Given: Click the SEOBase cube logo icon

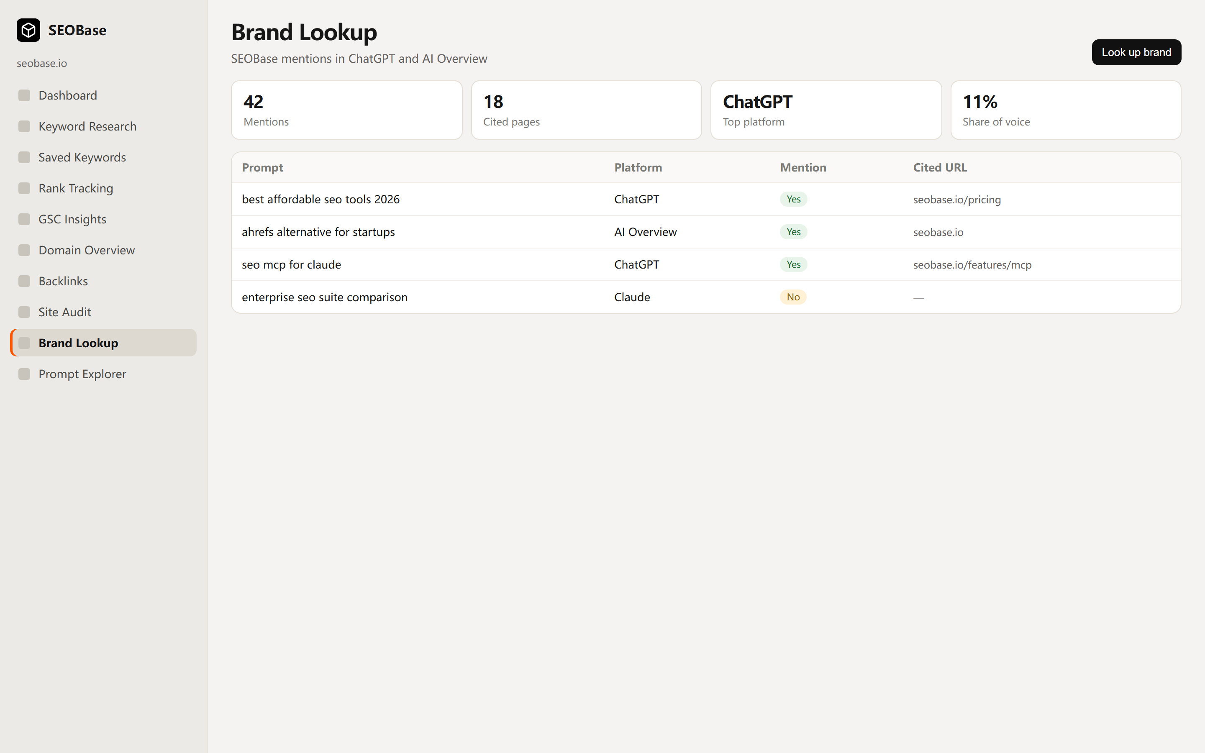Looking at the screenshot, I should tap(28, 31).
